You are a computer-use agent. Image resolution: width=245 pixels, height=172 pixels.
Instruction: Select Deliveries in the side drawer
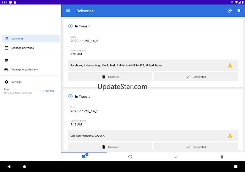(x=31, y=39)
